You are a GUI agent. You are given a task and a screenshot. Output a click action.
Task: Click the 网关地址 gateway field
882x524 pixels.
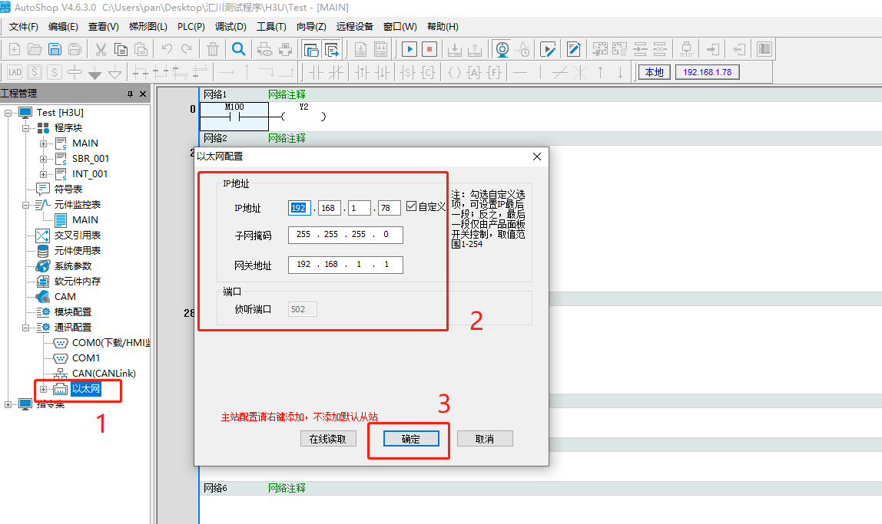click(346, 265)
